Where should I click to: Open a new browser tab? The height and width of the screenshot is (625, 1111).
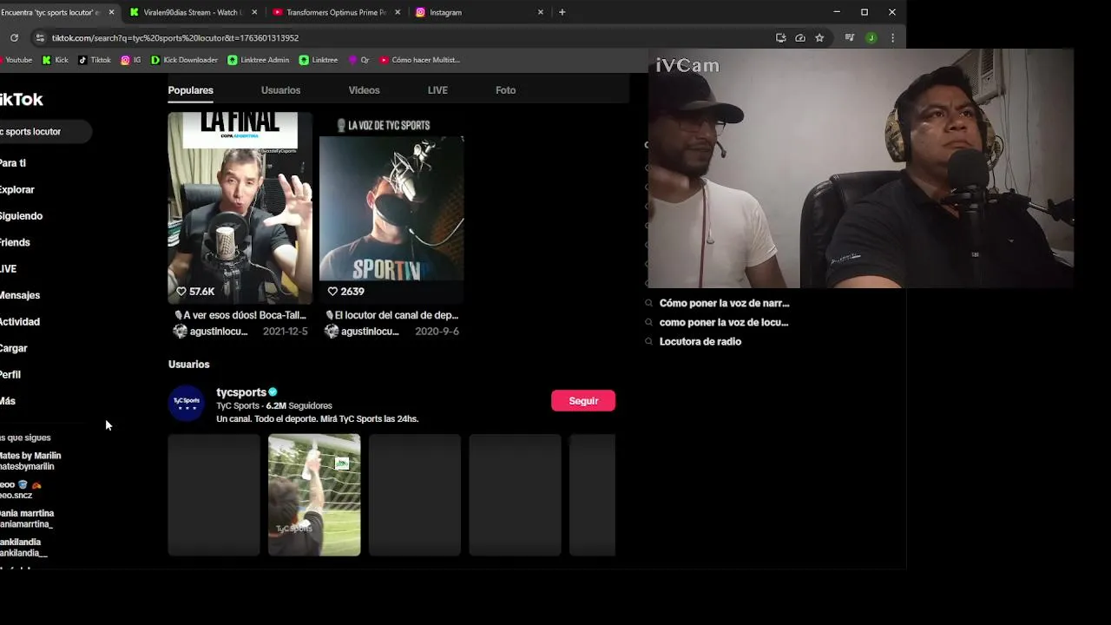coord(562,12)
